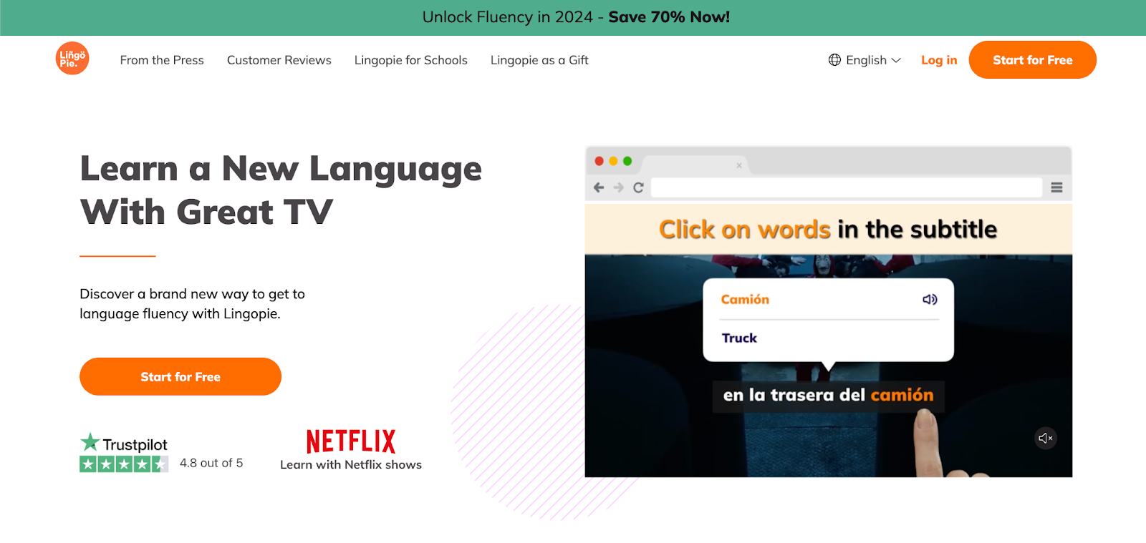1146x543 pixels.
Task: Click the highlighted word camión in subtitle
Action: click(x=902, y=395)
